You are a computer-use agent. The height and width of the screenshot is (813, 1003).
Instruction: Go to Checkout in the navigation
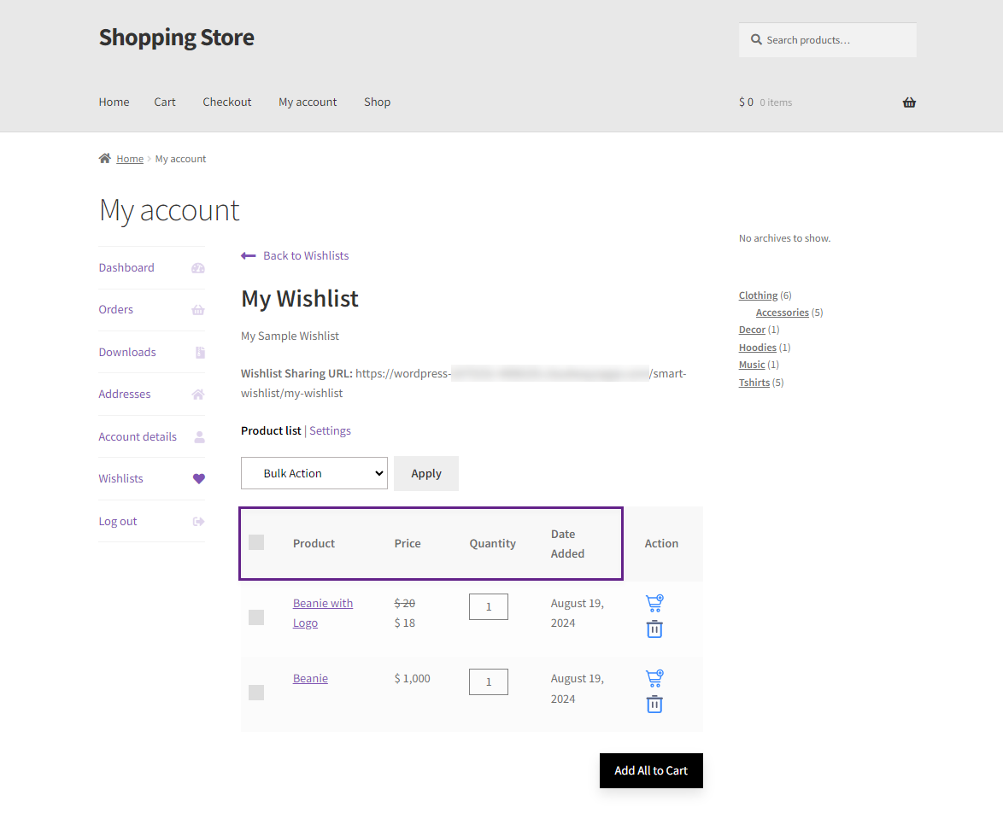click(227, 102)
